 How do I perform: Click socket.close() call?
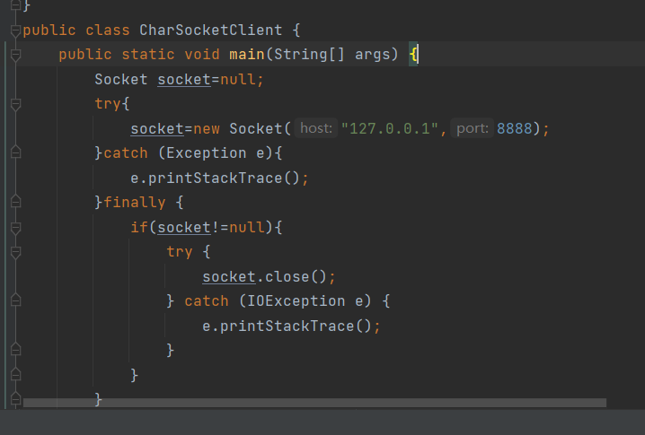pos(264,276)
